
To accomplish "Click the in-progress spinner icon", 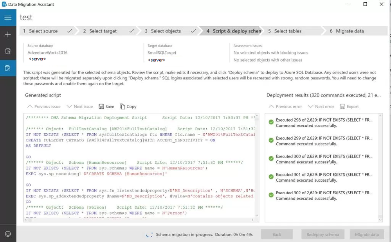I will click(150, 235).
